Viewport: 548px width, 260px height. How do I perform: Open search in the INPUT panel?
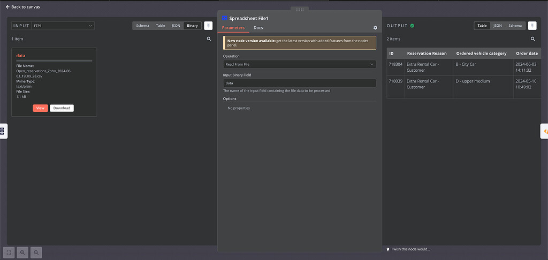[x=209, y=39]
